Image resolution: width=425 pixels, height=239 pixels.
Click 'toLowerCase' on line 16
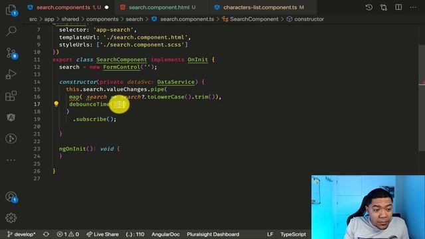click(x=166, y=97)
